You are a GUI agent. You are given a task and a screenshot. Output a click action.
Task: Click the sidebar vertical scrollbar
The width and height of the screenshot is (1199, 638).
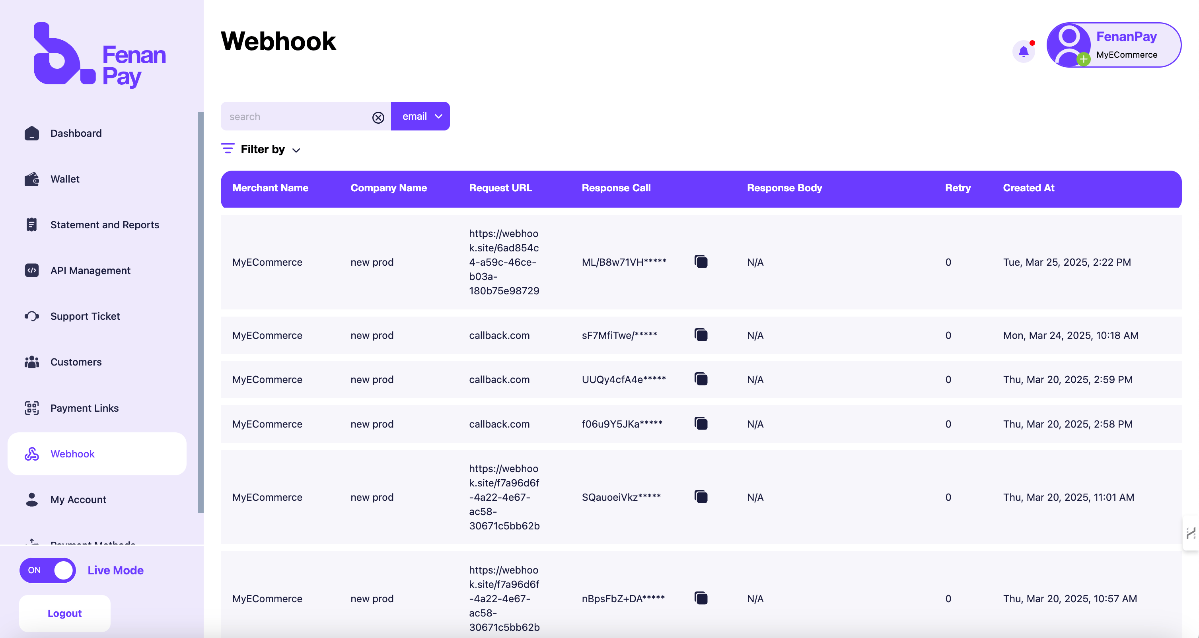pyautogui.click(x=200, y=312)
